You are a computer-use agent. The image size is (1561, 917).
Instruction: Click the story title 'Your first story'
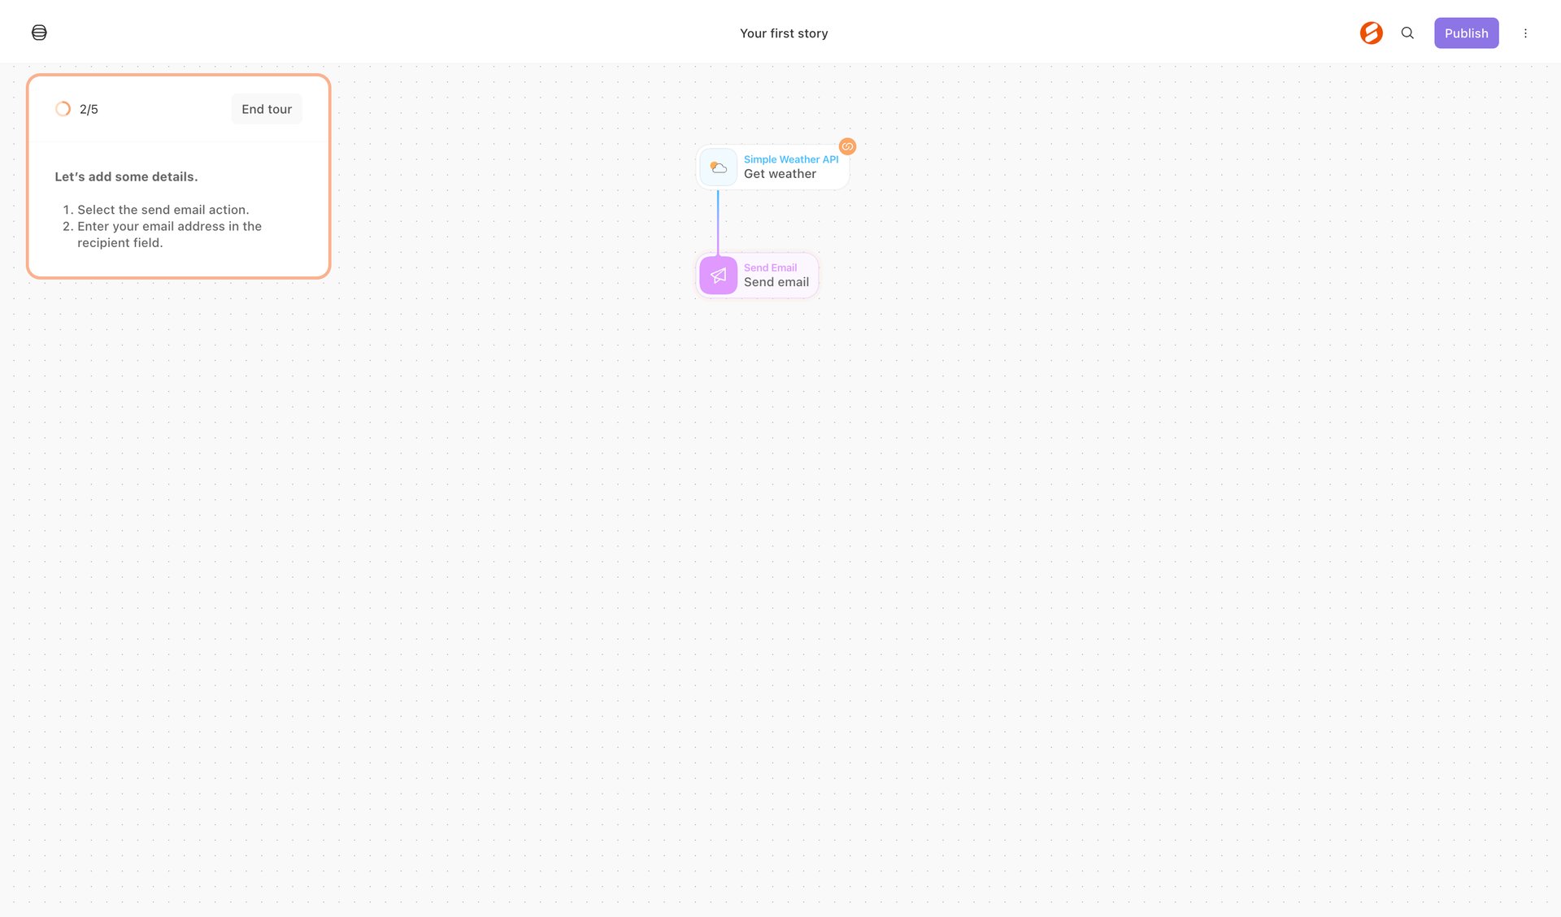[x=784, y=33]
